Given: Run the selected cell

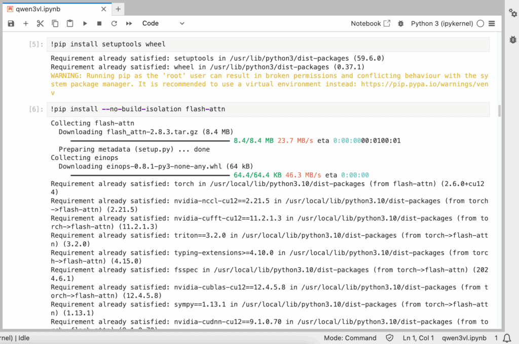Looking at the screenshot, I should (x=85, y=23).
